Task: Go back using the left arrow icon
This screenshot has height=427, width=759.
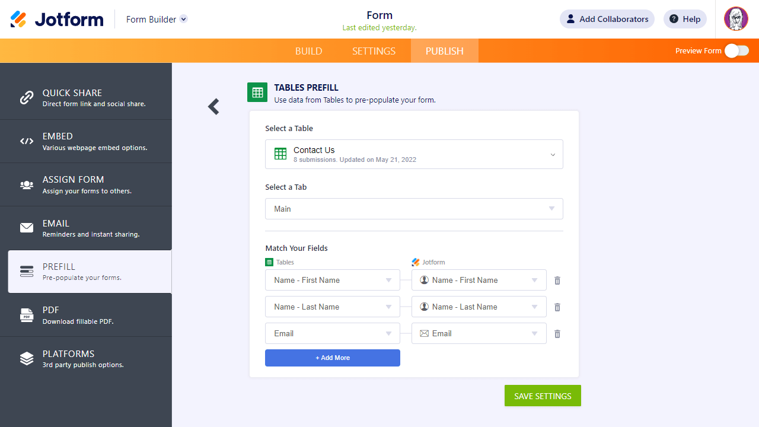Action: (x=213, y=107)
